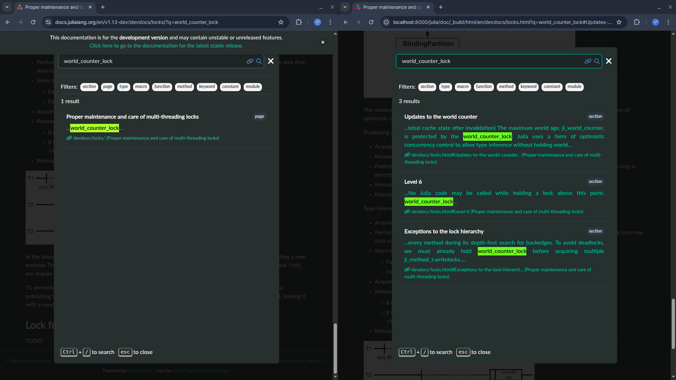Click the link to latest stable release documentation
The height and width of the screenshot is (380, 676).
pyautogui.click(x=166, y=46)
